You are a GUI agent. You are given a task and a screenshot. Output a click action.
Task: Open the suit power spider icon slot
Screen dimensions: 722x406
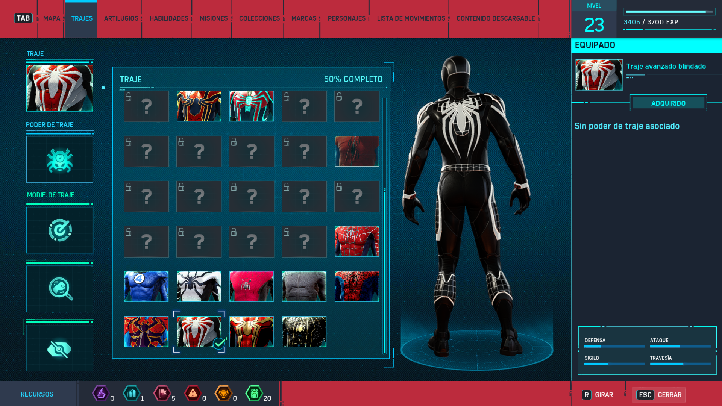60,160
